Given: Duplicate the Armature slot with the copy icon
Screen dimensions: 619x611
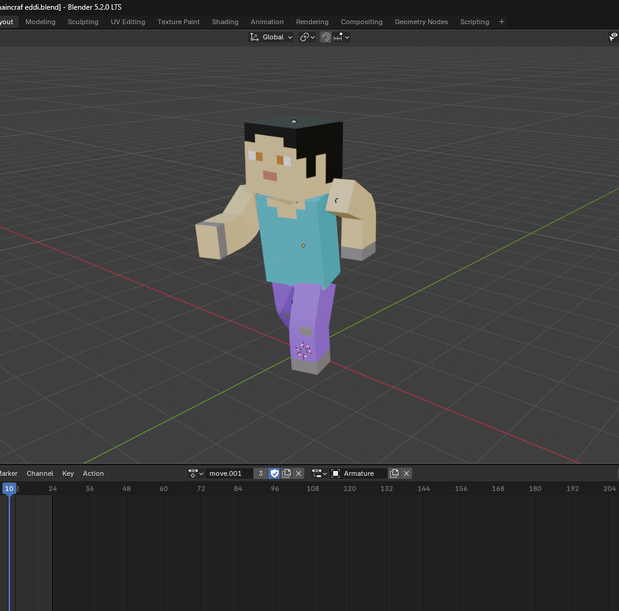Looking at the screenshot, I should [394, 473].
